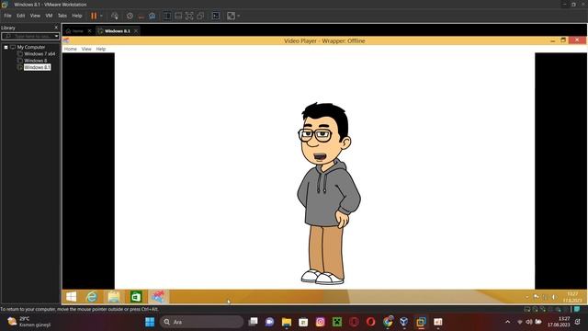Screen dimensions: 588x331
Task: Open Video Player Help menu
Action: 100,49
